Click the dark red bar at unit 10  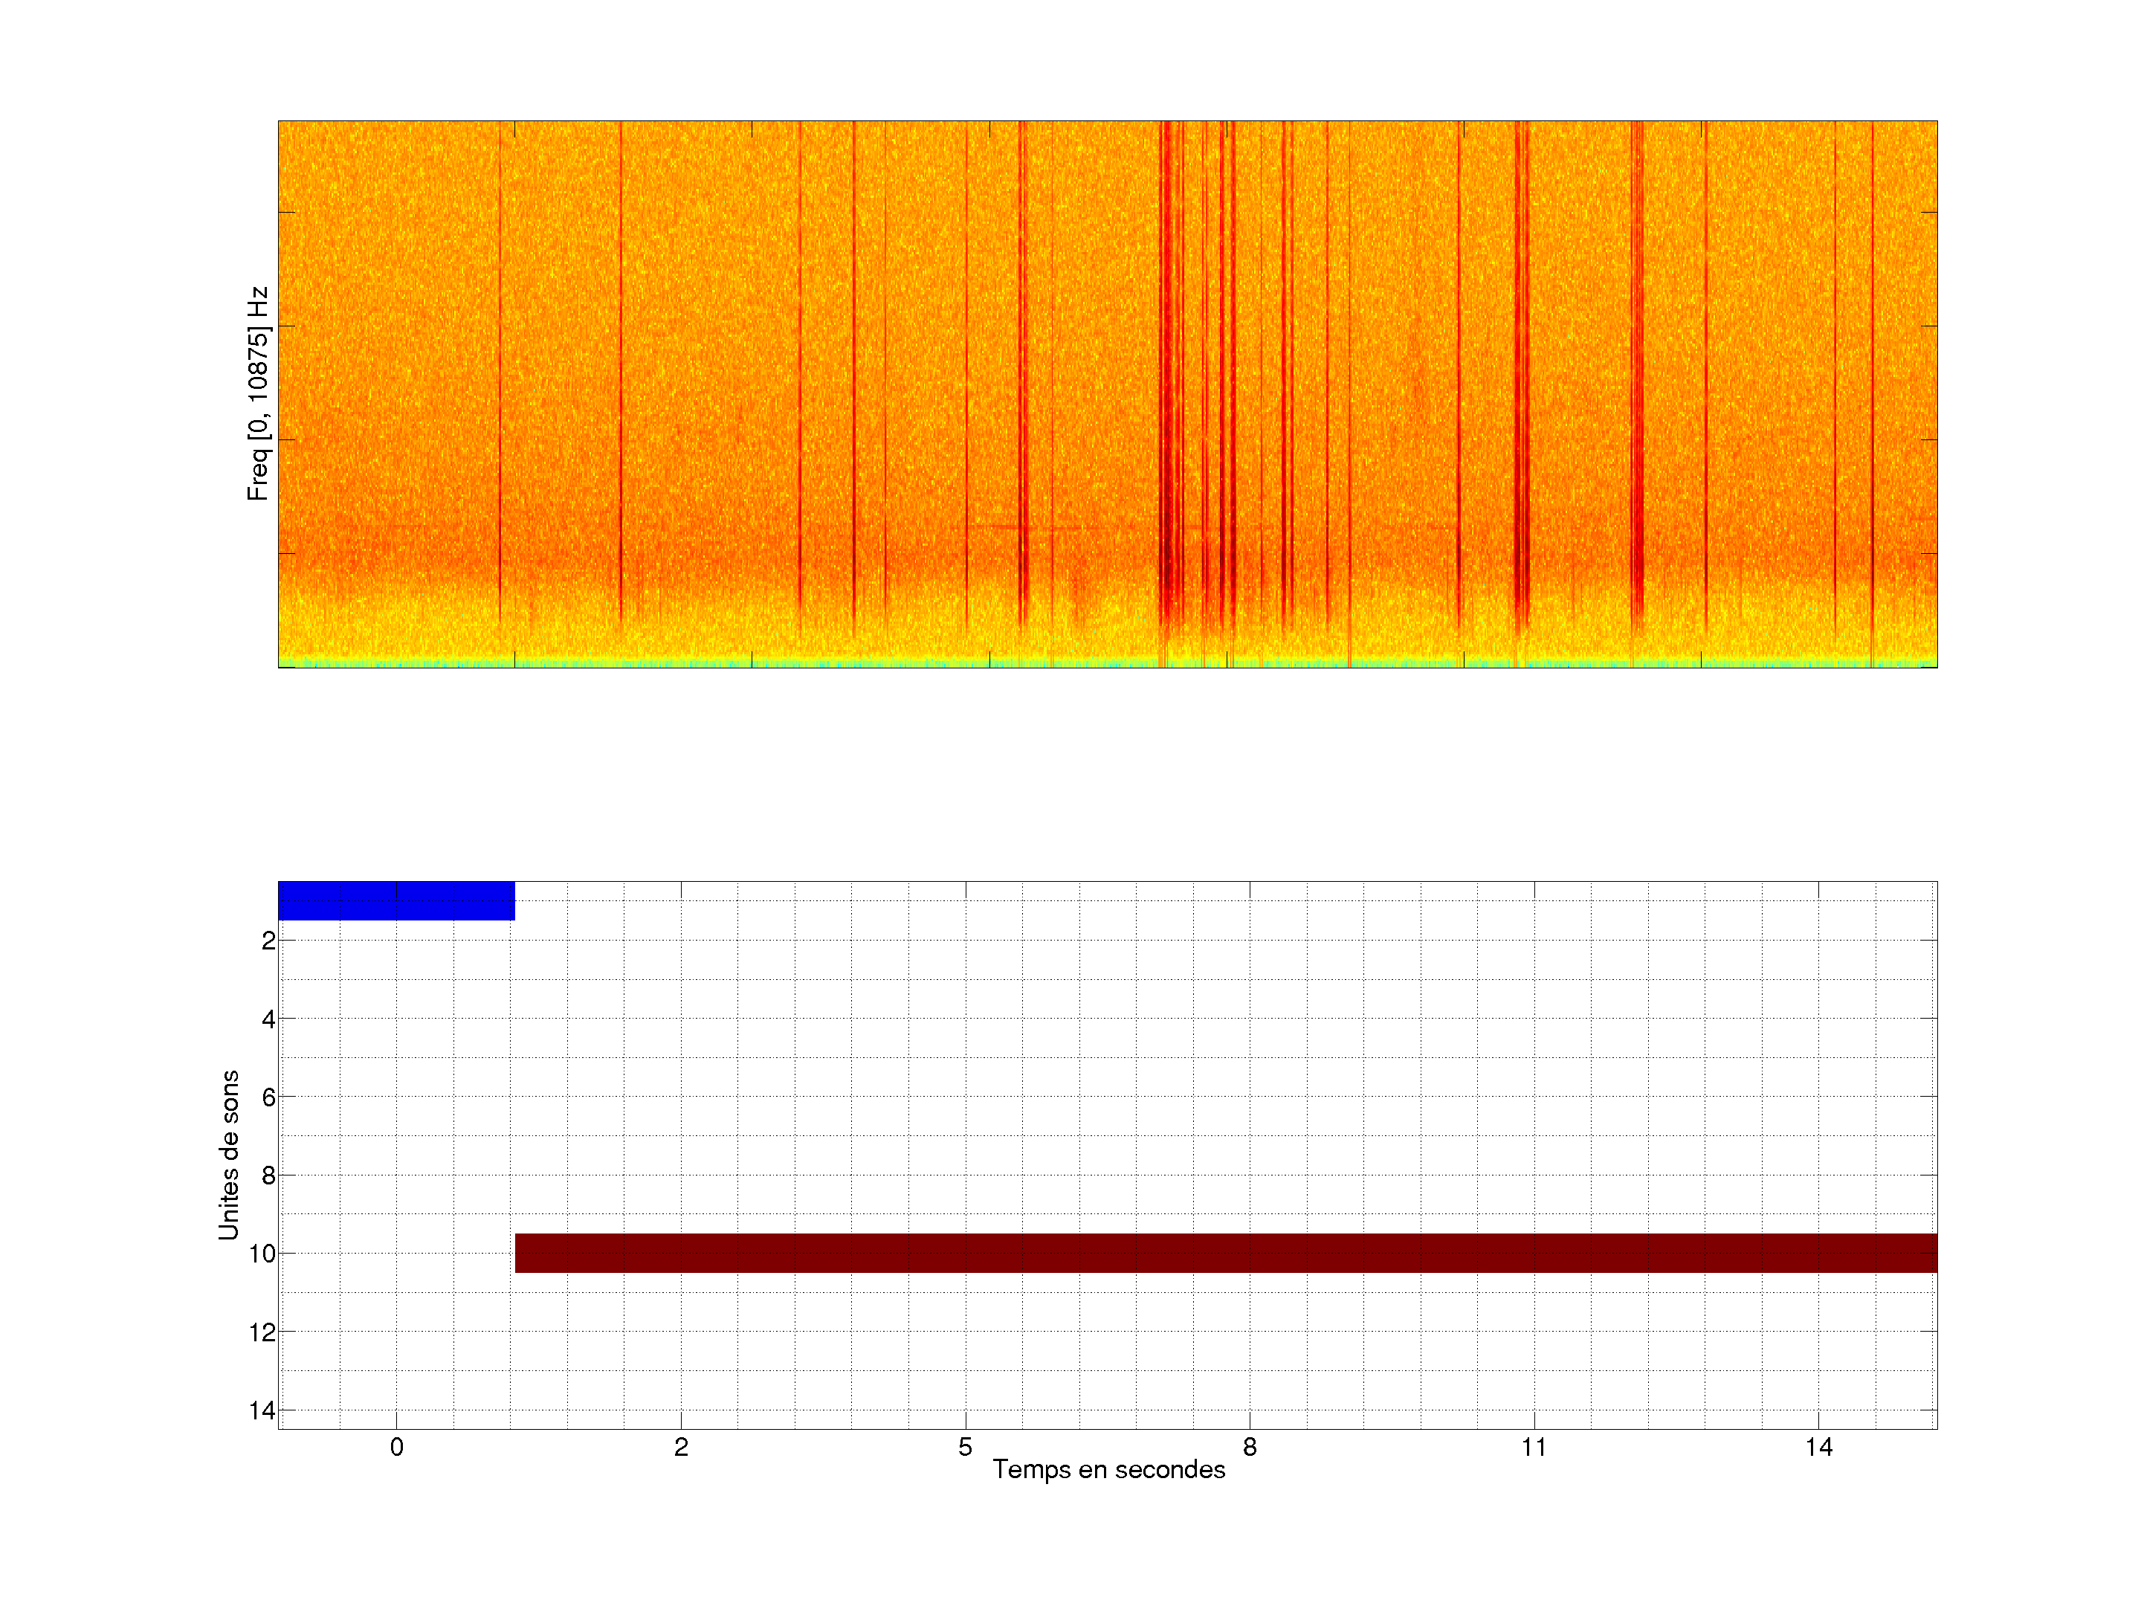(x=1225, y=1253)
